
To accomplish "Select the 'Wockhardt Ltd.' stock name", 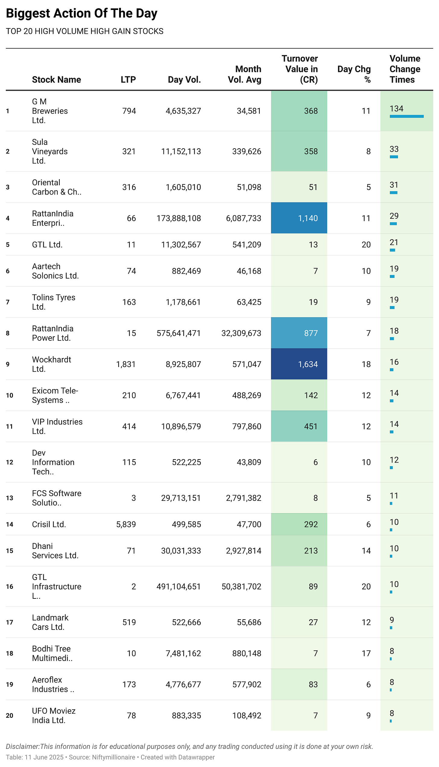I will (x=52, y=364).
